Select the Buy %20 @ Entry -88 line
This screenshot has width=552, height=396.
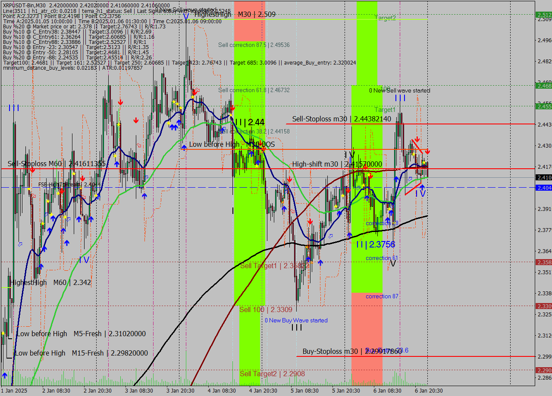tap(77, 57)
